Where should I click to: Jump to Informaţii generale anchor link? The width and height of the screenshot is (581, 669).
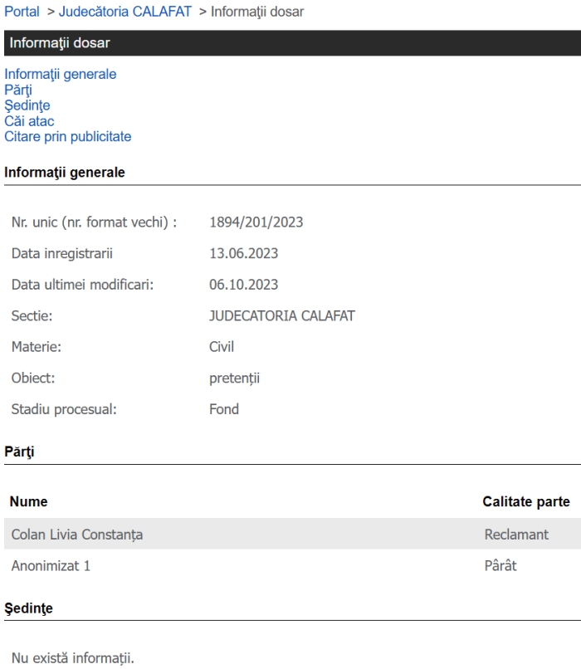coord(60,74)
